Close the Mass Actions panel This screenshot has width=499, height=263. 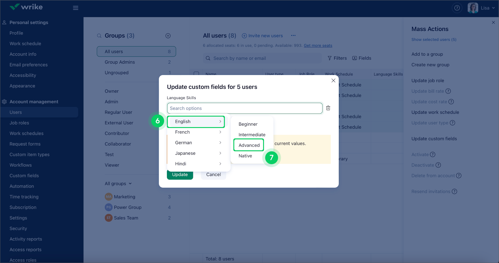493,22
